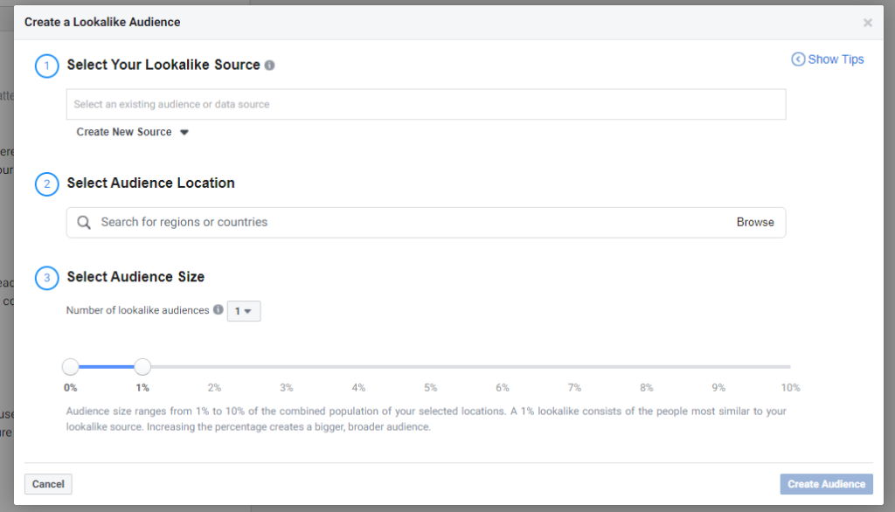The image size is (895, 512).
Task: Browse audience locations
Action: pos(755,222)
